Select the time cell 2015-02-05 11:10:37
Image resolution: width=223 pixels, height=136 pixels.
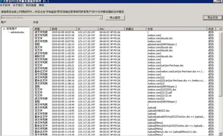pos(63,99)
